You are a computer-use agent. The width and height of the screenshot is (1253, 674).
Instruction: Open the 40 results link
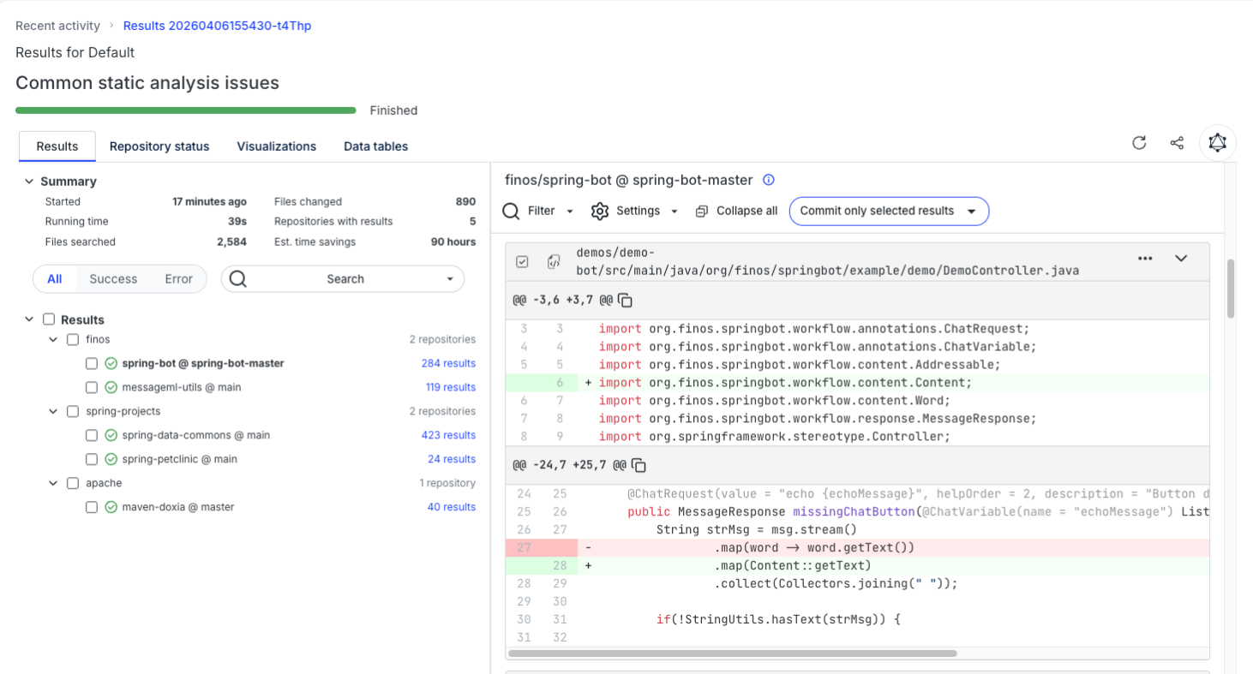[452, 507]
